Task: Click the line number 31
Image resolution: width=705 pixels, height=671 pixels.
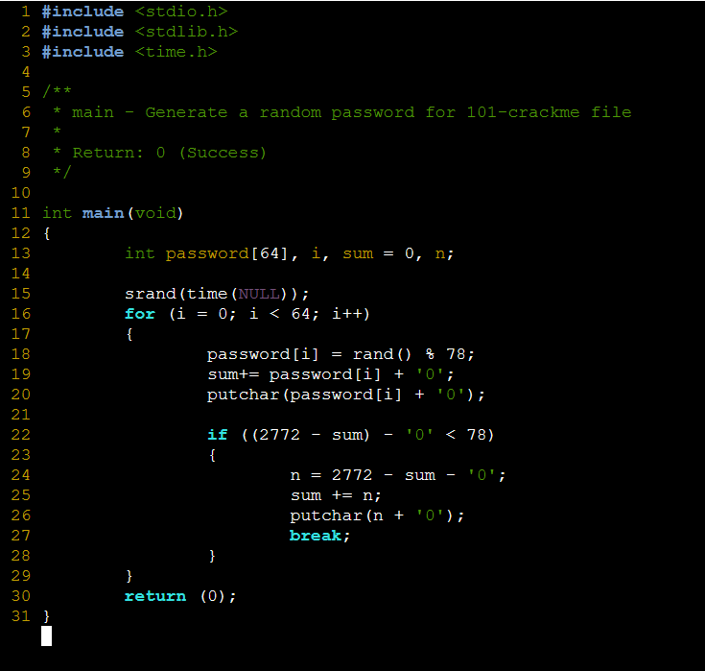Action: click(21, 616)
